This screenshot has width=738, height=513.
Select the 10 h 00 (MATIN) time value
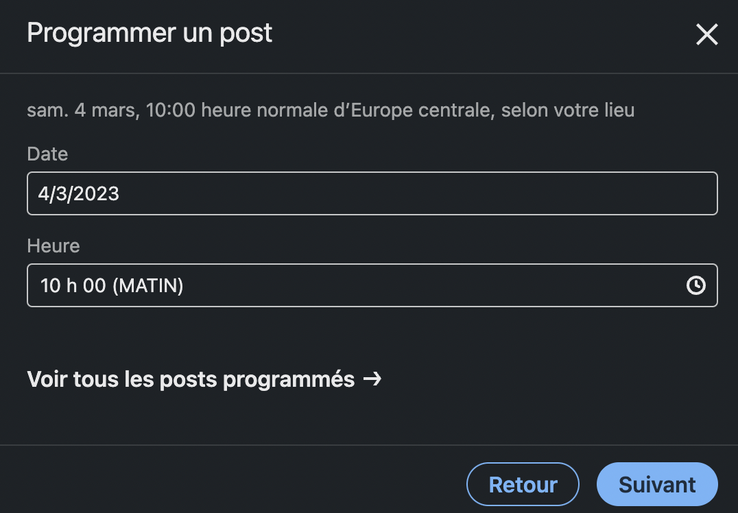click(x=112, y=285)
